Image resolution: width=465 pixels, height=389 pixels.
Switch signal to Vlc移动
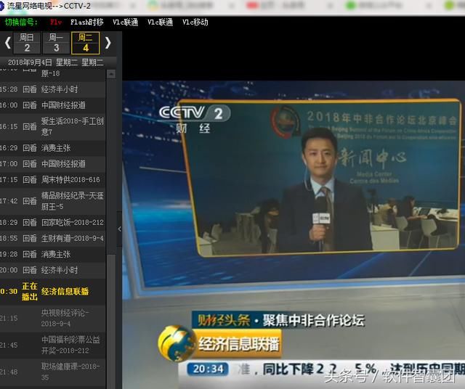(x=195, y=22)
